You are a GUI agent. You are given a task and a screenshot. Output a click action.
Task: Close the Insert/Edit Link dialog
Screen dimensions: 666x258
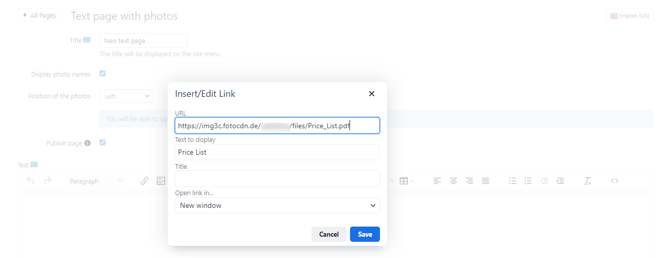371,94
